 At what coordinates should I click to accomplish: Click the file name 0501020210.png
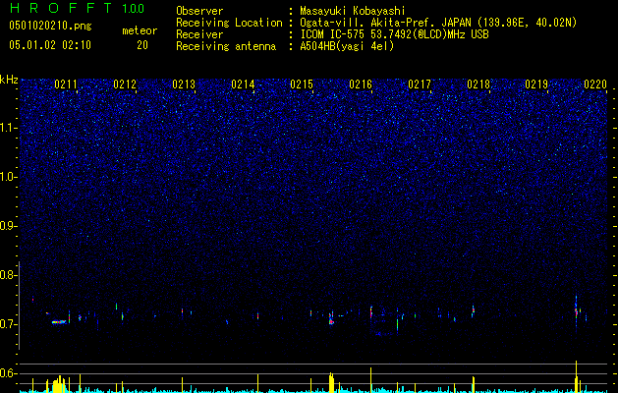50,26
